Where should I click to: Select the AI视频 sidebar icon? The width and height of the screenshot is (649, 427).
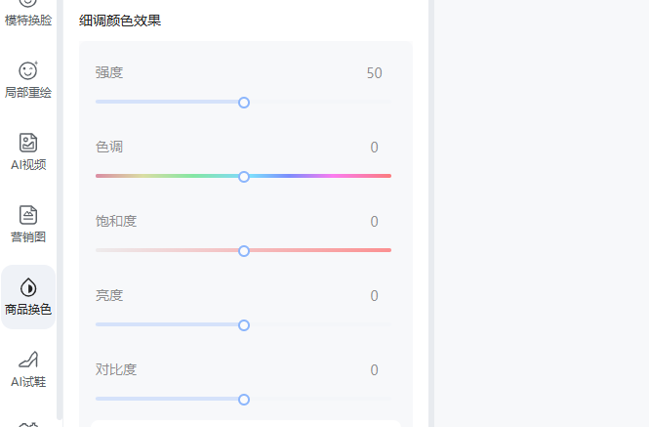[28, 143]
